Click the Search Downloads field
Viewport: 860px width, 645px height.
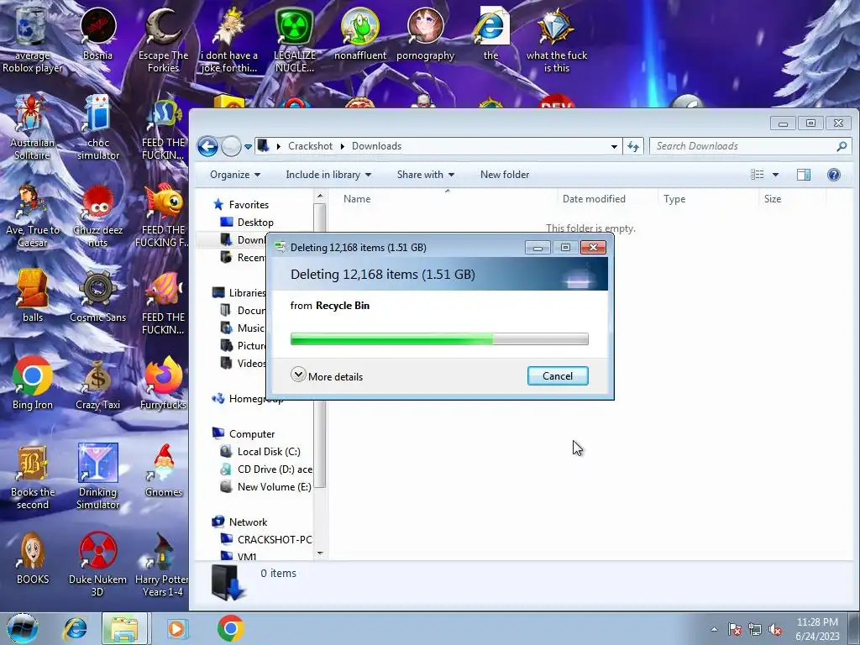coord(750,146)
